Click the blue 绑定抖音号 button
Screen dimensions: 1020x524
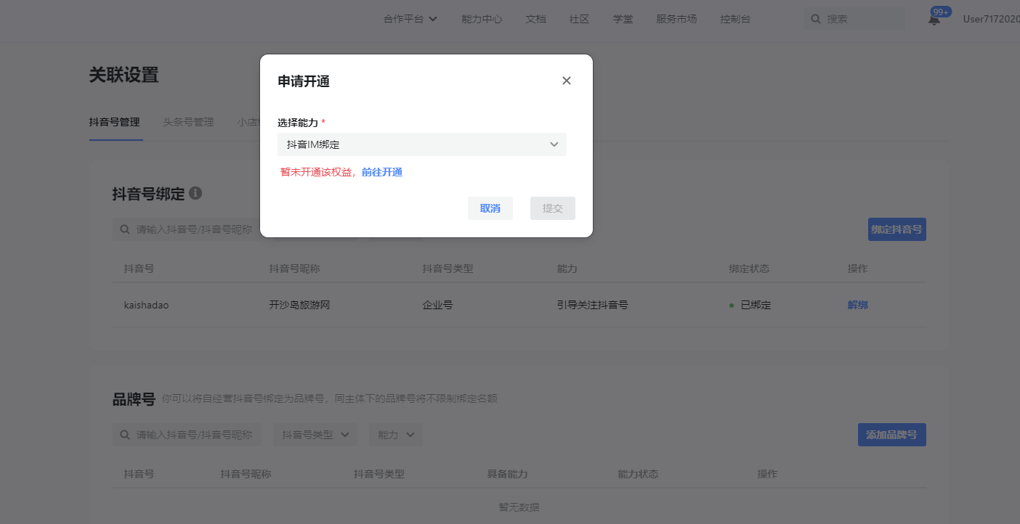[896, 229]
